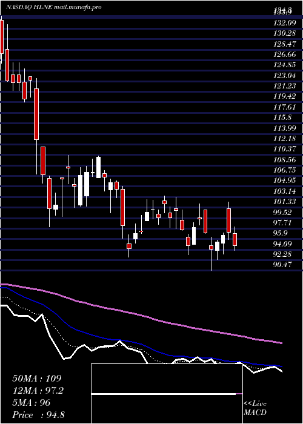
Task: Click the 119.42 price axis label
Action: click(x=285, y=97)
